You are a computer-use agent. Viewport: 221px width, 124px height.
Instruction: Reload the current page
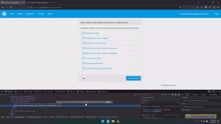click(11, 7)
